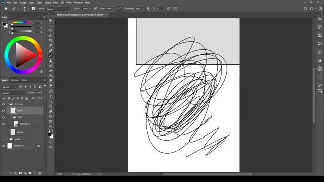Click the document tab title
Image resolution: width=324 pixels, height=182 pixels.
80,15
